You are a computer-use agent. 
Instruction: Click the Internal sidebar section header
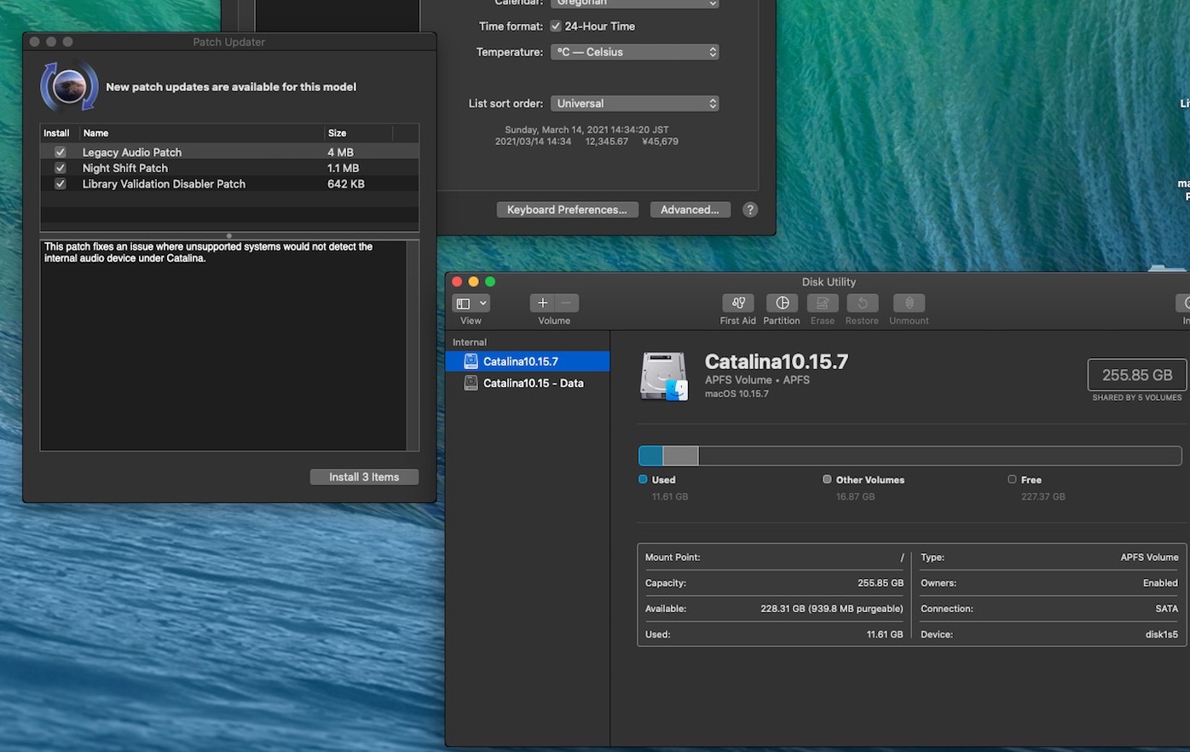pos(470,342)
